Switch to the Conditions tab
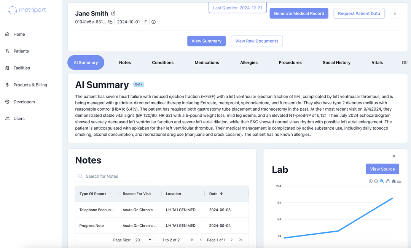This screenshot has height=248, width=411. (163, 63)
